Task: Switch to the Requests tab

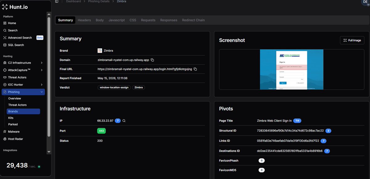Action: pyautogui.click(x=148, y=20)
